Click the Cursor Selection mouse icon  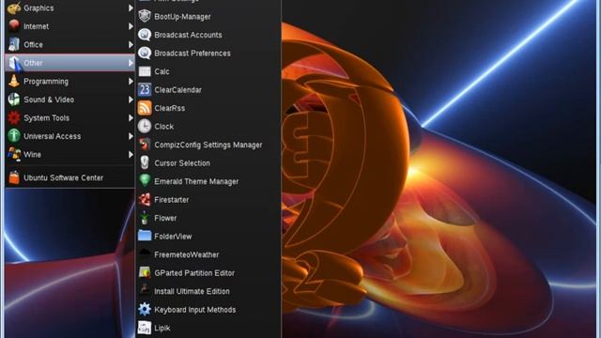click(145, 162)
